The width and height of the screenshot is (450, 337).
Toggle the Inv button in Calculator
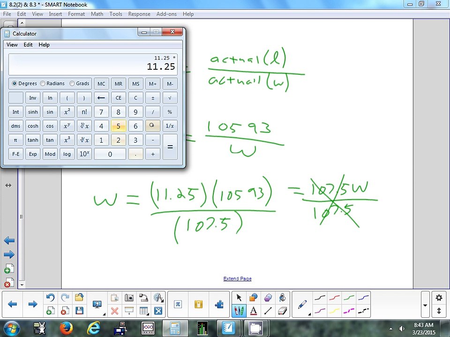pos(33,98)
